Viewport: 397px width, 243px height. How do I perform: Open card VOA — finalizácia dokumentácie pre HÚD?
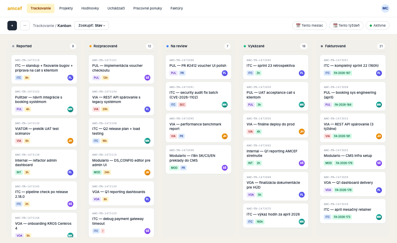click(276, 186)
